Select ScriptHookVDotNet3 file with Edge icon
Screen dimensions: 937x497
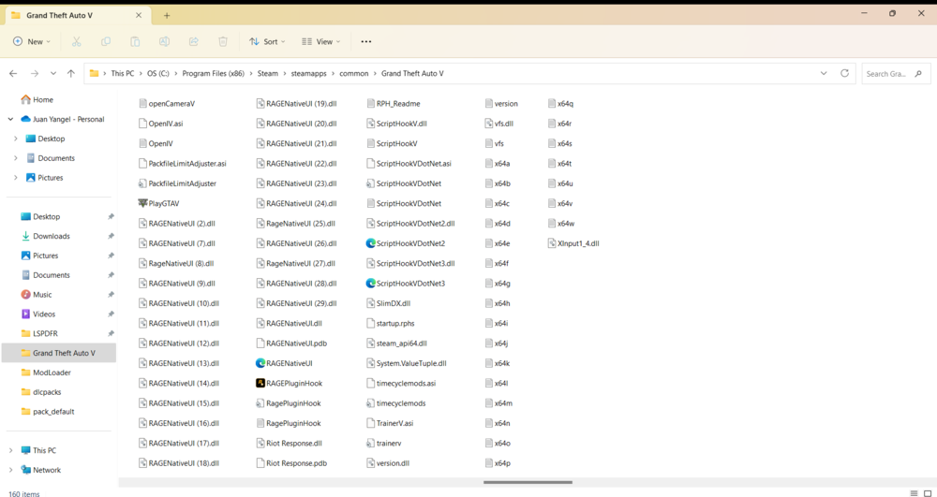point(405,284)
